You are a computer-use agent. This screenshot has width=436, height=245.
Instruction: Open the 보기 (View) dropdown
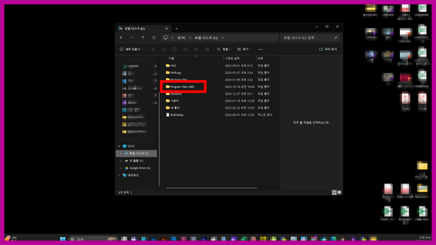click(244, 49)
